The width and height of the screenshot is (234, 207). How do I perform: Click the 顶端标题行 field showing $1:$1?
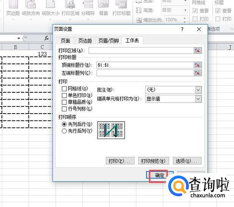click(x=145, y=65)
